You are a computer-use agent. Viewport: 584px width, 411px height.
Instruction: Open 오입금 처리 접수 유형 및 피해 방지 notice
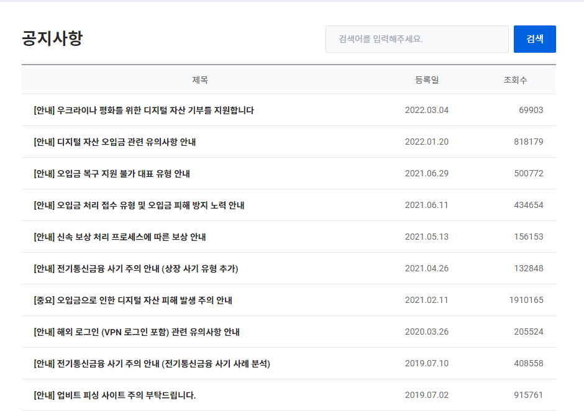(x=139, y=205)
